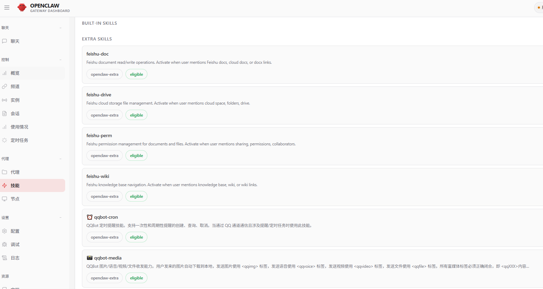543x289 pixels.
Task: Click the gear icon beside 配置
Action: 4,231
